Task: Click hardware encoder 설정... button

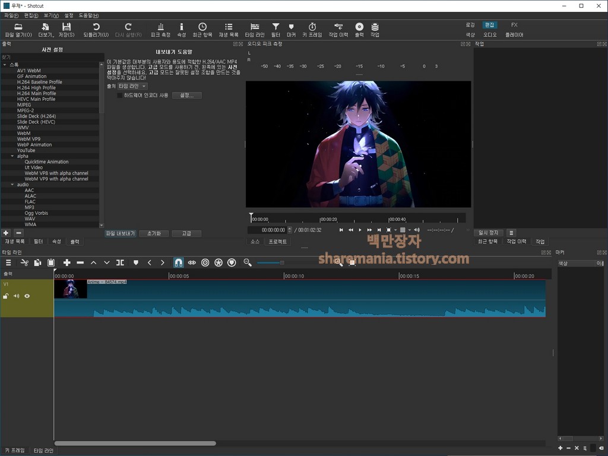Action: (x=186, y=96)
